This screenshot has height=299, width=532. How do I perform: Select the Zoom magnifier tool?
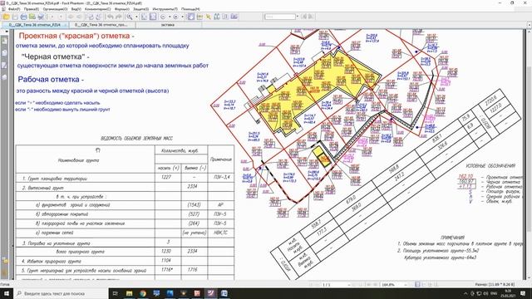pyautogui.click(x=130, y=17)
